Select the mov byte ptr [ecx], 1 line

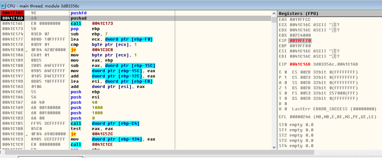104,55
